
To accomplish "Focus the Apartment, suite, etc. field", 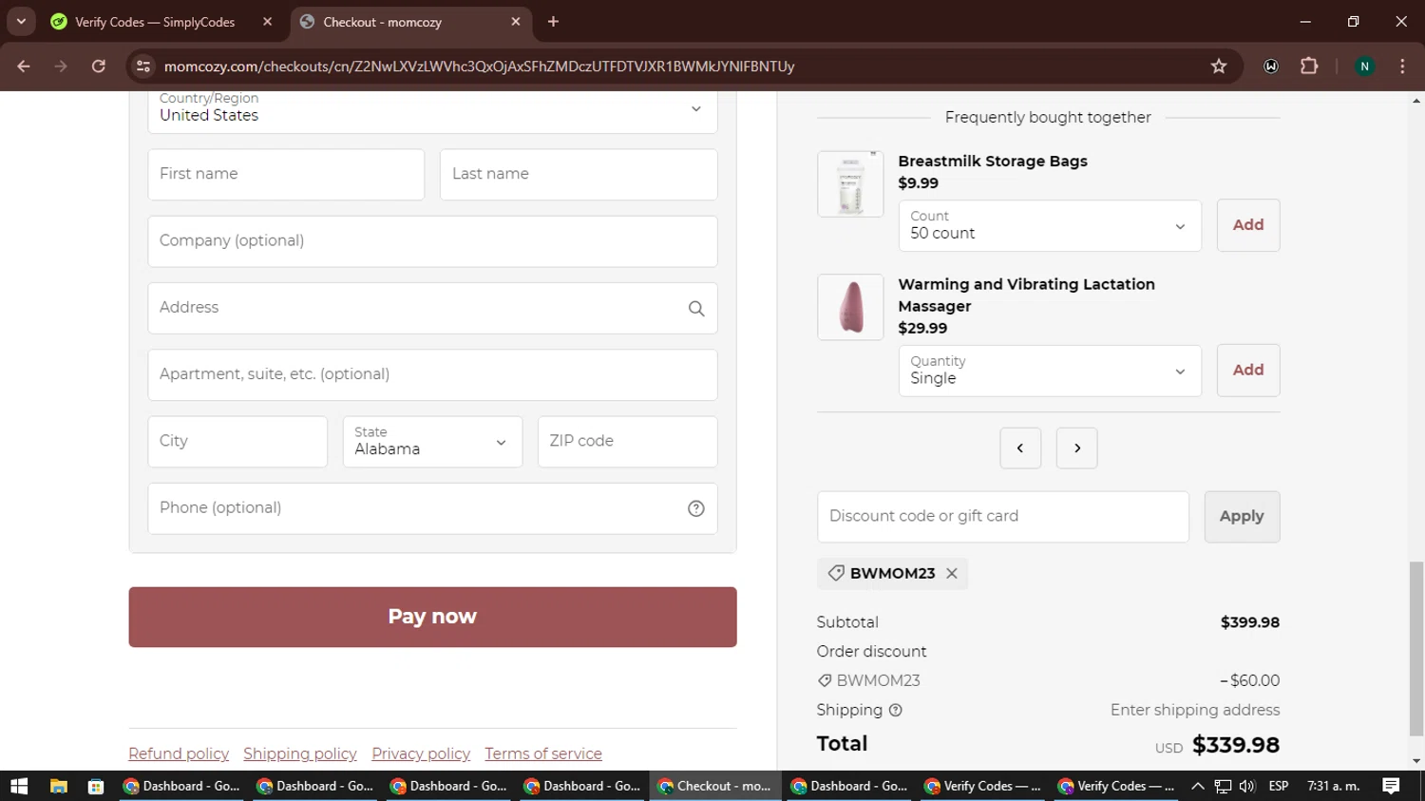I will click(432, 374).
